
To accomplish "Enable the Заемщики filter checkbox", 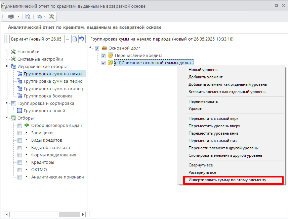I will pyautogui.click(x=20, y=133).
